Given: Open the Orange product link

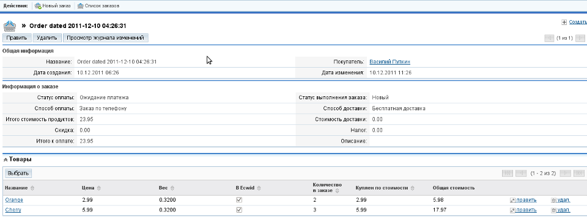Looking at the screenshot, I should (x=14, y=200).
